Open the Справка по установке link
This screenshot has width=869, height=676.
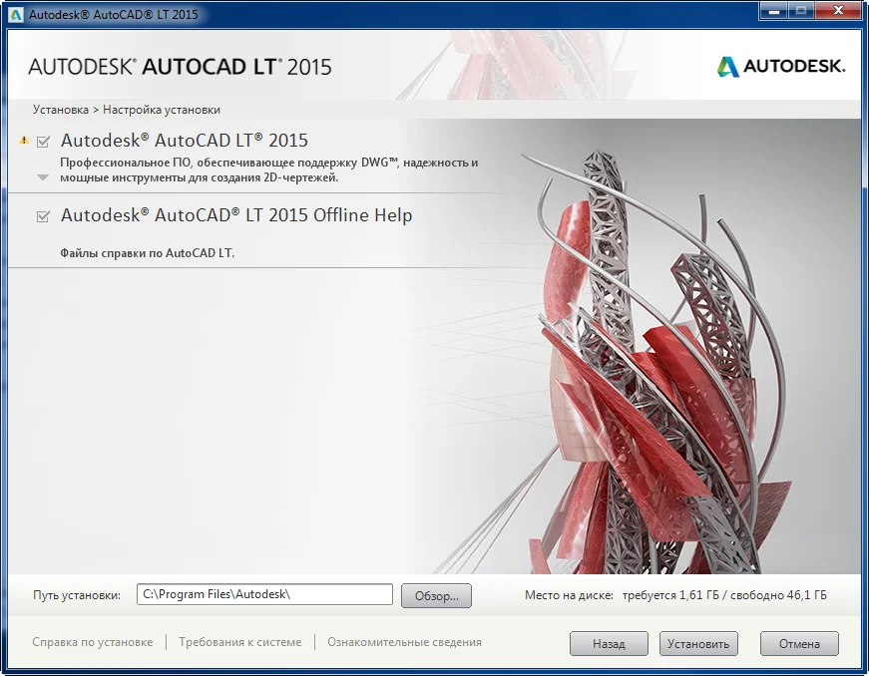click(93, 642)
